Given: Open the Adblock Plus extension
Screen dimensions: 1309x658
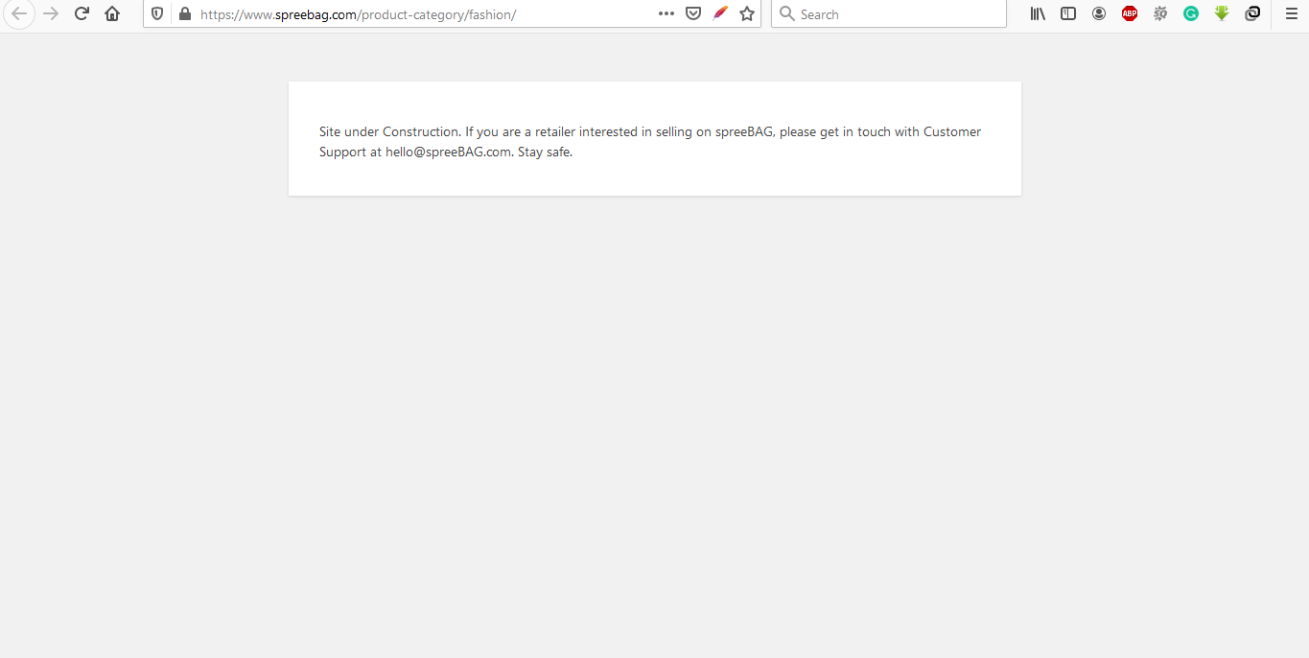Looking at the screenshot, I should pos(1130,13).
